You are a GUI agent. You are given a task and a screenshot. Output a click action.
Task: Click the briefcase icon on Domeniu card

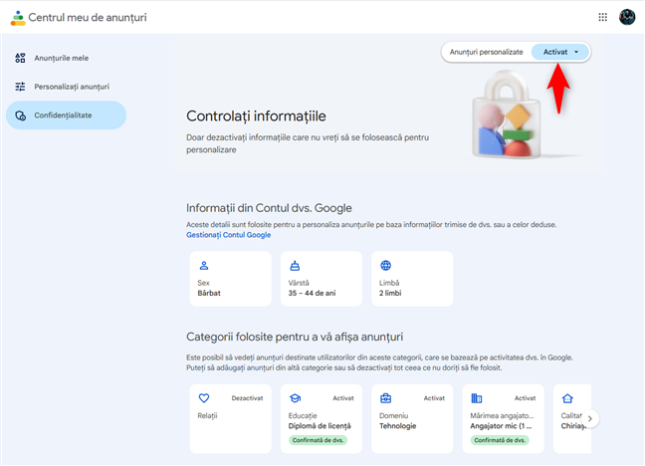(x=385, y=398)
